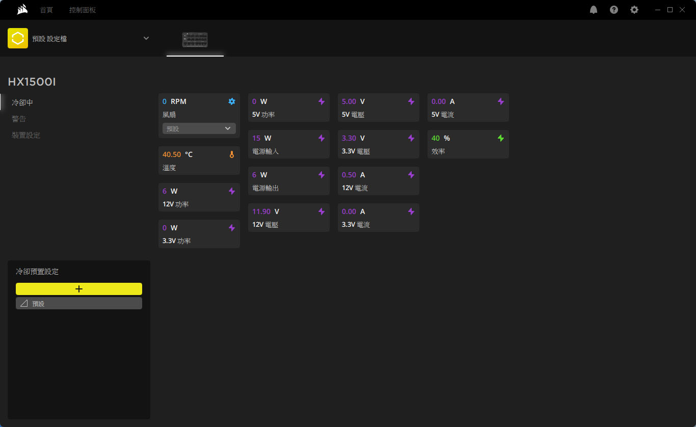Open the fan mode 預設 dropdown
Image resolution: width=696 pixels, height=427 pixels.
[199, 128]
